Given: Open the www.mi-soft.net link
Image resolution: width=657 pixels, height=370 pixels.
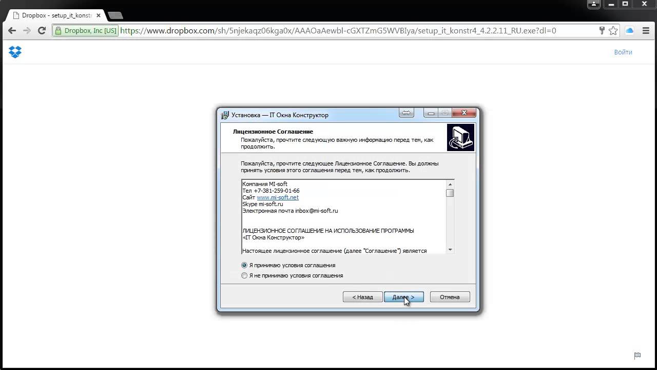Looking at the screenshot, I should click(x=278, y=197).
